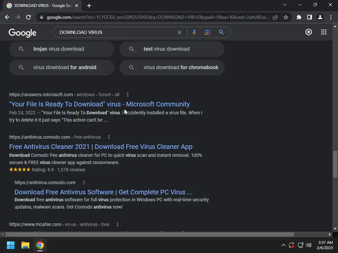Click the scroll down arrow of the page

(335, 229)
